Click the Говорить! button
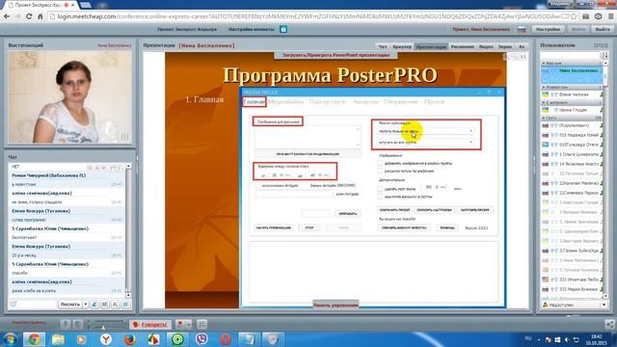The image size is (617, 347). (150, 324)
